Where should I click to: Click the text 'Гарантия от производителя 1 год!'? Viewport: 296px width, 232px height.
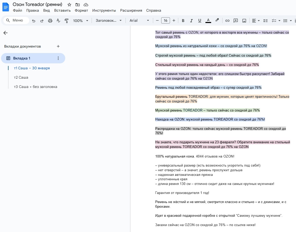click(x=182, y=193)
